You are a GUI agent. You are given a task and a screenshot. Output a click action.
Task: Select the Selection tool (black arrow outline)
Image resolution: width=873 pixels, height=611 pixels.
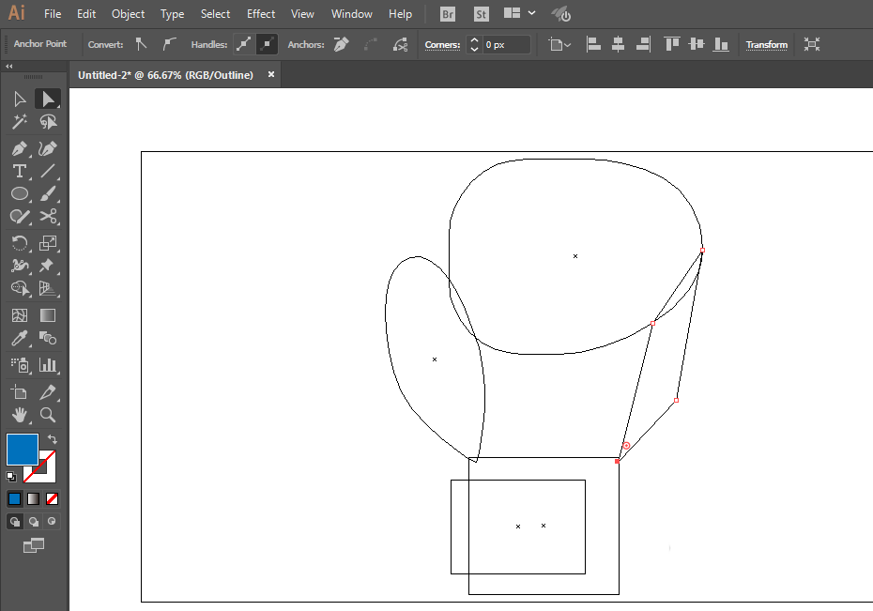20,99
